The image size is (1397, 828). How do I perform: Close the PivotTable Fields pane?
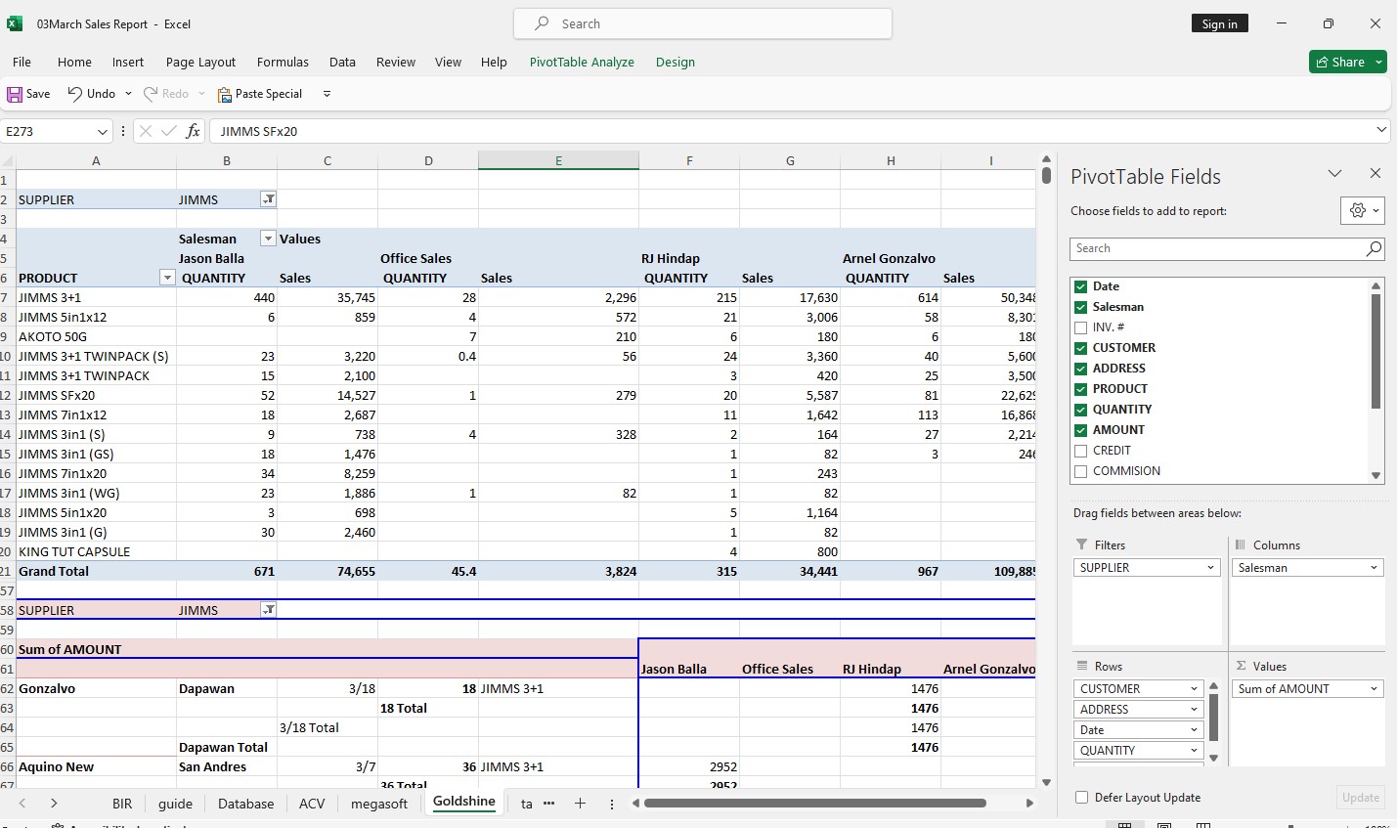(x=1375, y=174)
